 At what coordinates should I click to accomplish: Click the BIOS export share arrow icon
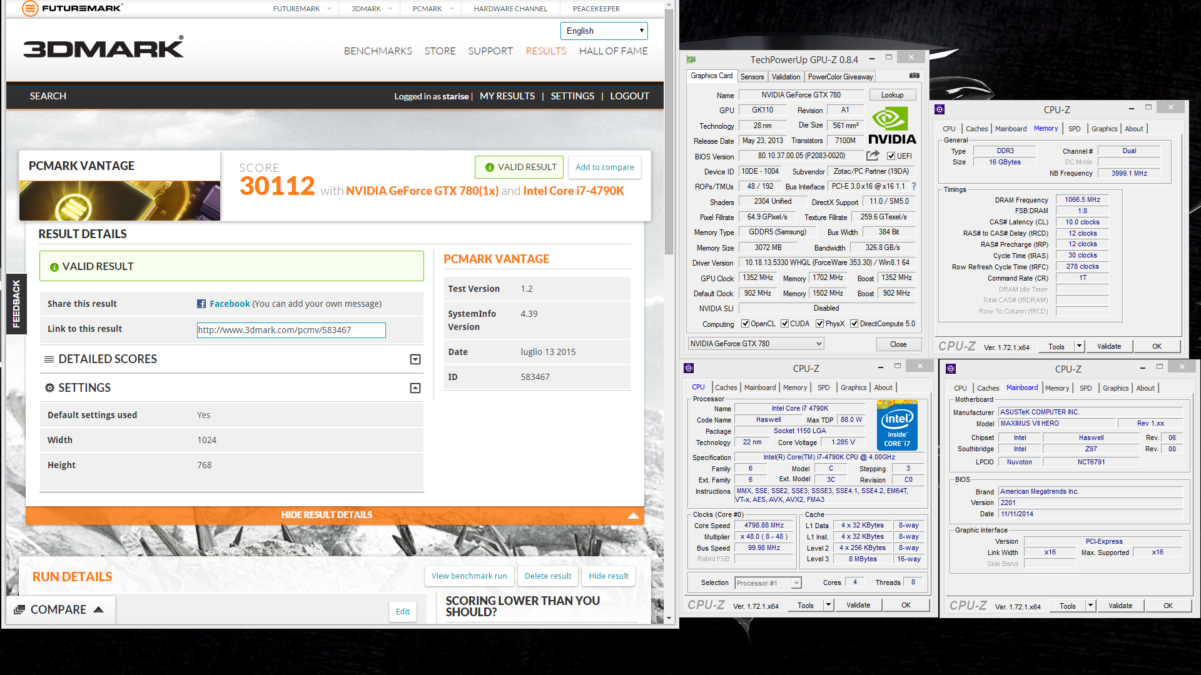pos(873,156)
